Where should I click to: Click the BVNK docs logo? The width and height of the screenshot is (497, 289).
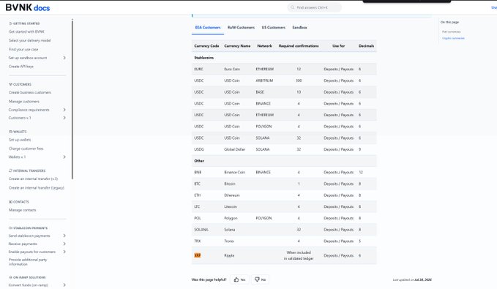(x=28, y=7)
